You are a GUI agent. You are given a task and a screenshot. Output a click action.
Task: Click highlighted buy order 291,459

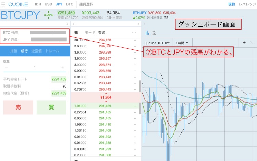click(105, 106)
